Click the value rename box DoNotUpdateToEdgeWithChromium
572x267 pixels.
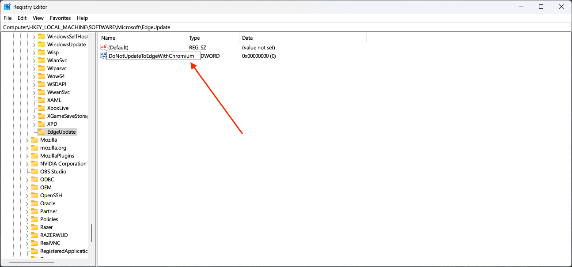[153, 56]
